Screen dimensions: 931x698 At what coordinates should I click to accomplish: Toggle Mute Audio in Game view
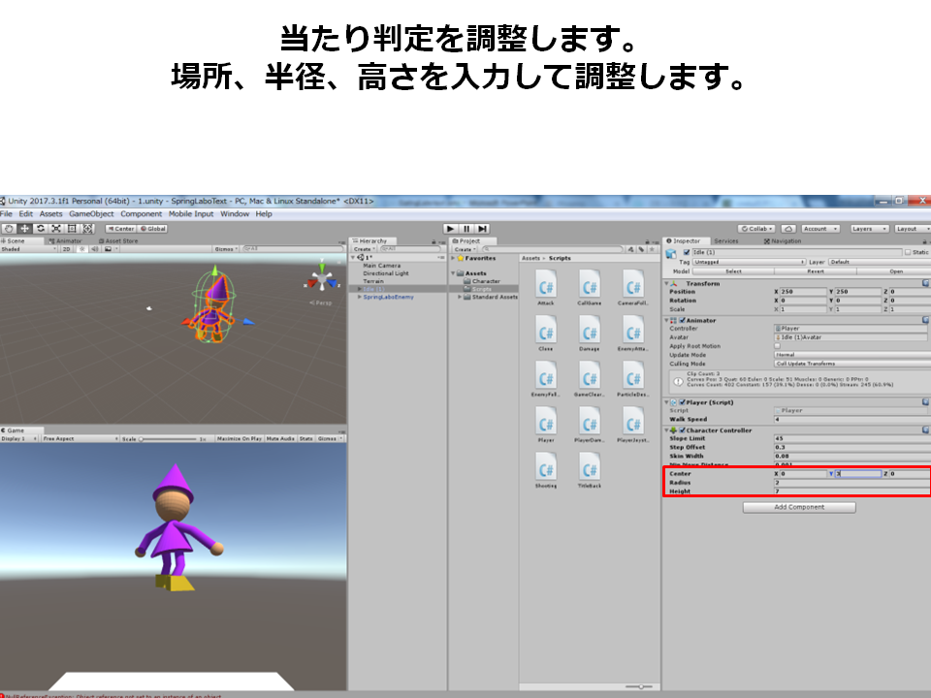[280, 438]
